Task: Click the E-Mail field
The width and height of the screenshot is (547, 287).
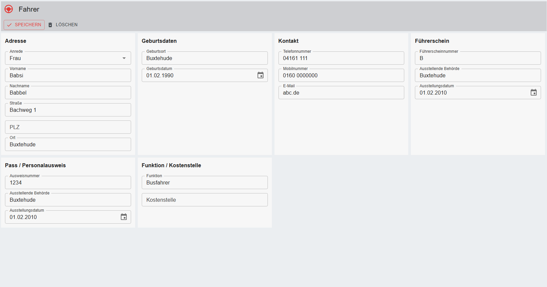Action: click(x=341, y=93)
